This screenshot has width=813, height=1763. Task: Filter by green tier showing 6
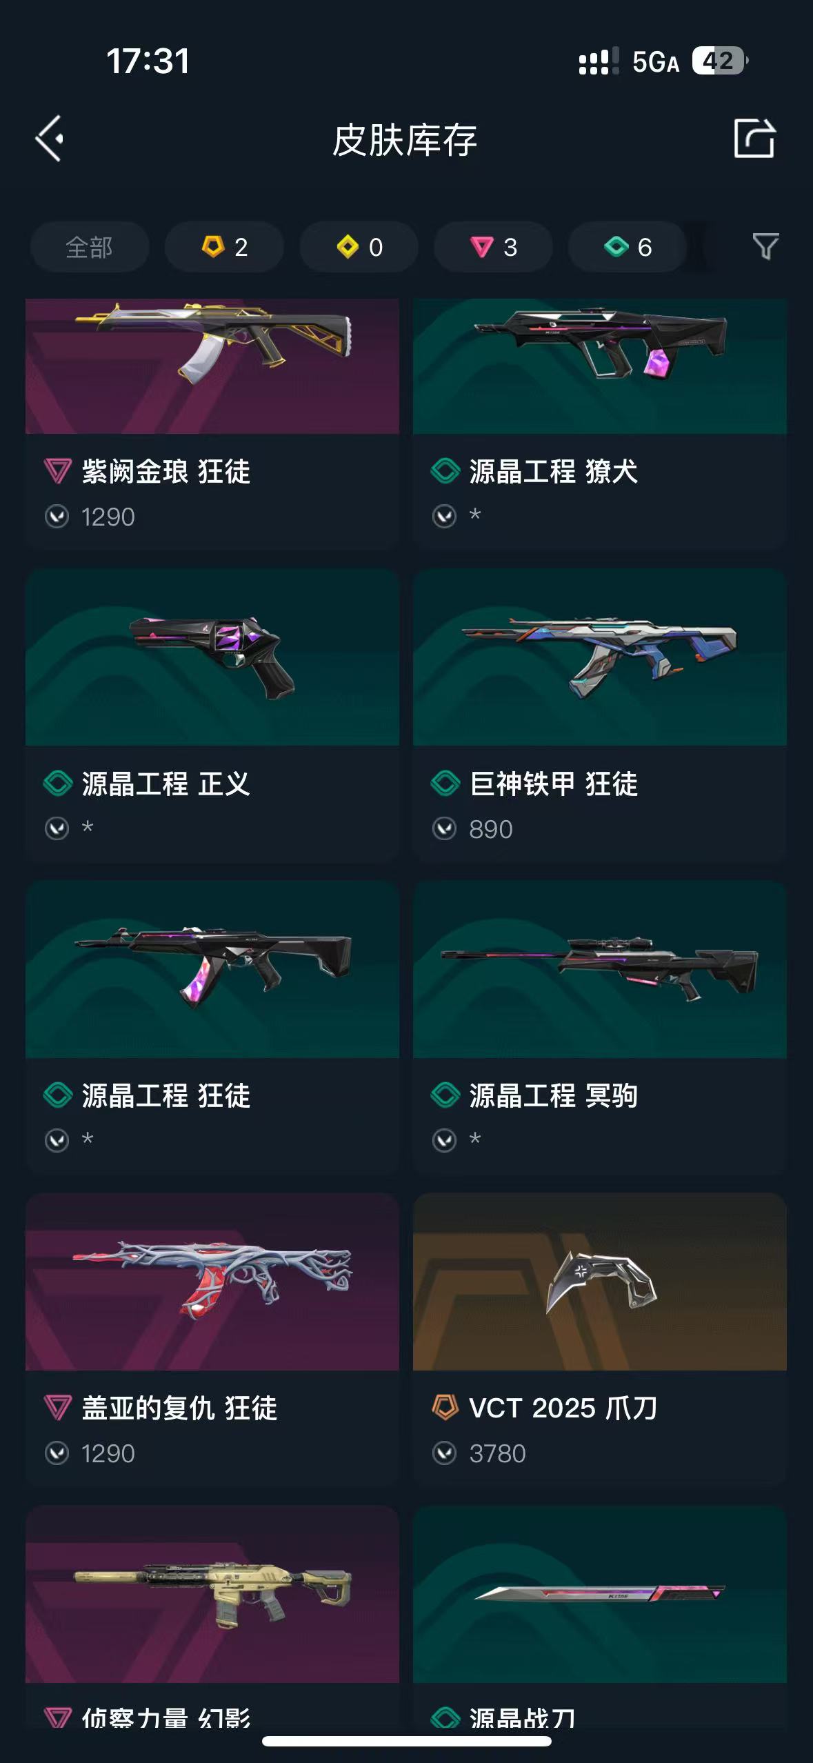coord(627,247)
